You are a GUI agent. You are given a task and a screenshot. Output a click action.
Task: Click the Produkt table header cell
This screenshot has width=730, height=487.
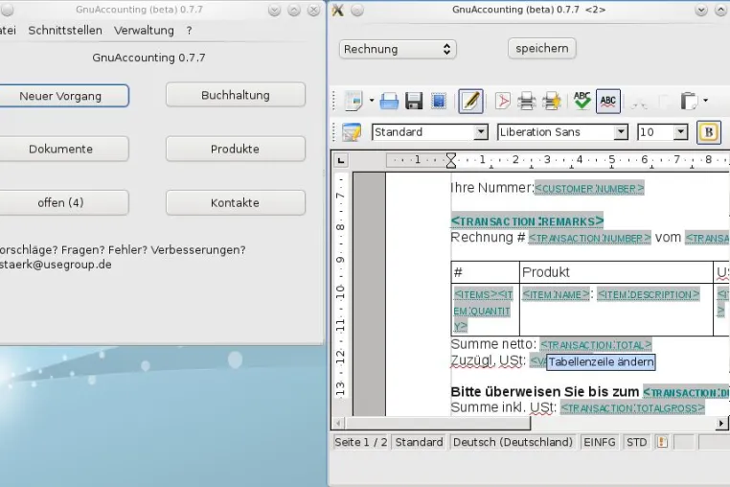(x=616, y=272)
